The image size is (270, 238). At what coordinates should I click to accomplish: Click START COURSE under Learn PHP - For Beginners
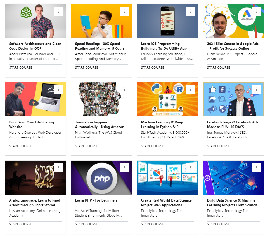pos(87,224)
